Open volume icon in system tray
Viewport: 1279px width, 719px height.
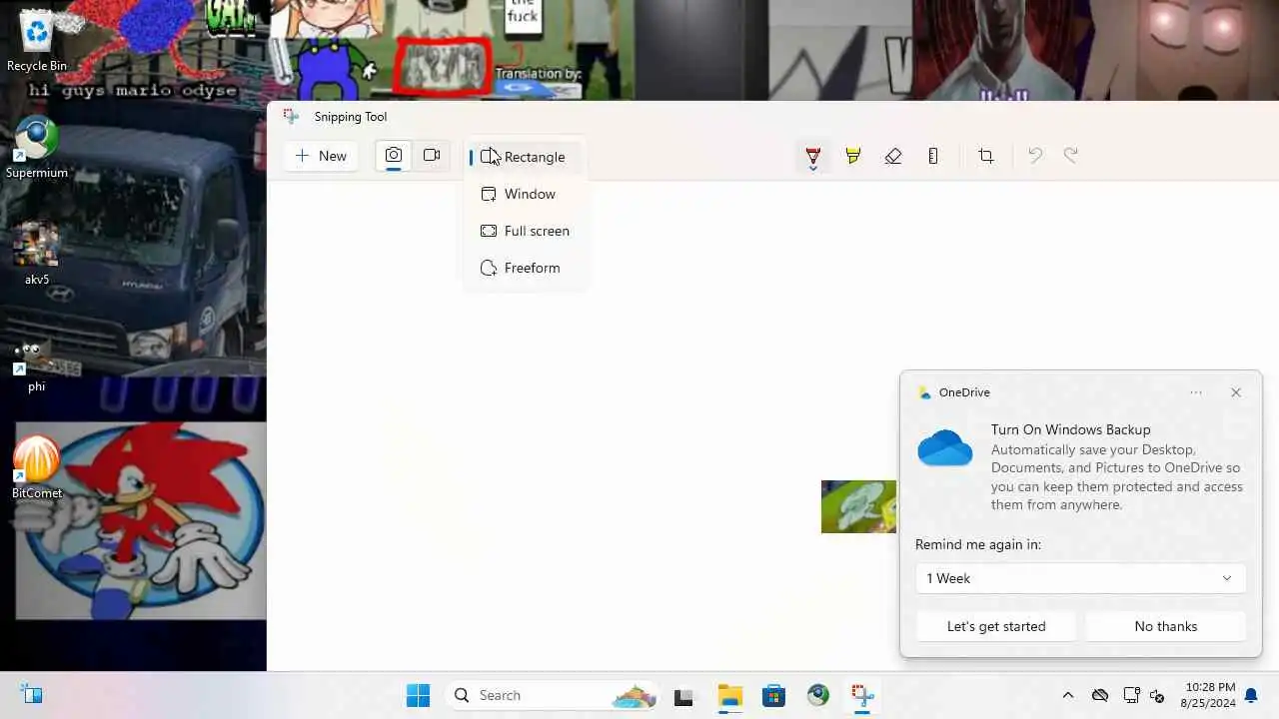pos(1157,695)
